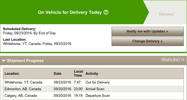187x100 pixels.
Task: Select the Edmonton, AB, Canada row
Action: (93, 89)
